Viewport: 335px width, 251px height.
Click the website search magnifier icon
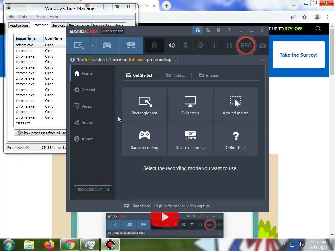[x=318, y=29]
